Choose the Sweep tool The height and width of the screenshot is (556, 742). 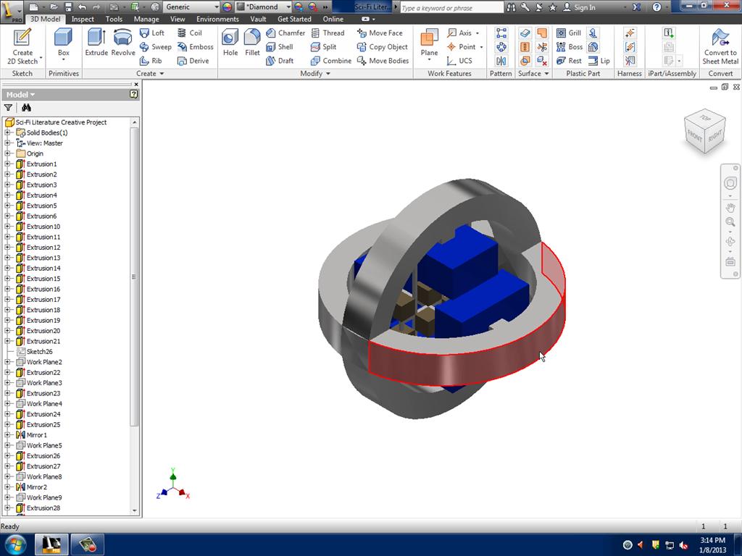coord(155,47)
